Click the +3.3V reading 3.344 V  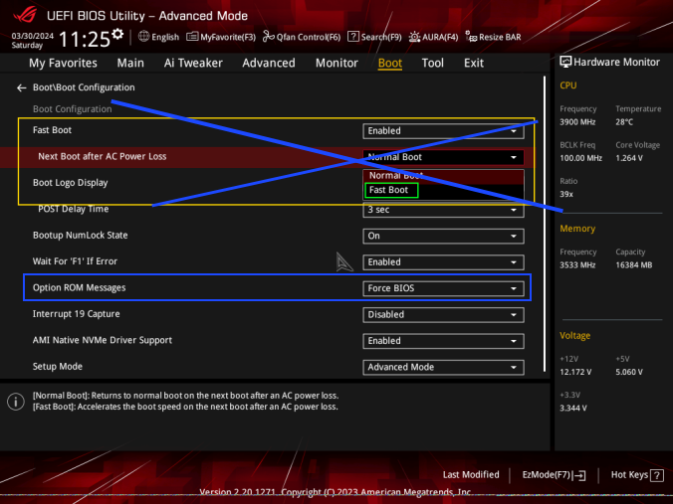[573, 408]
